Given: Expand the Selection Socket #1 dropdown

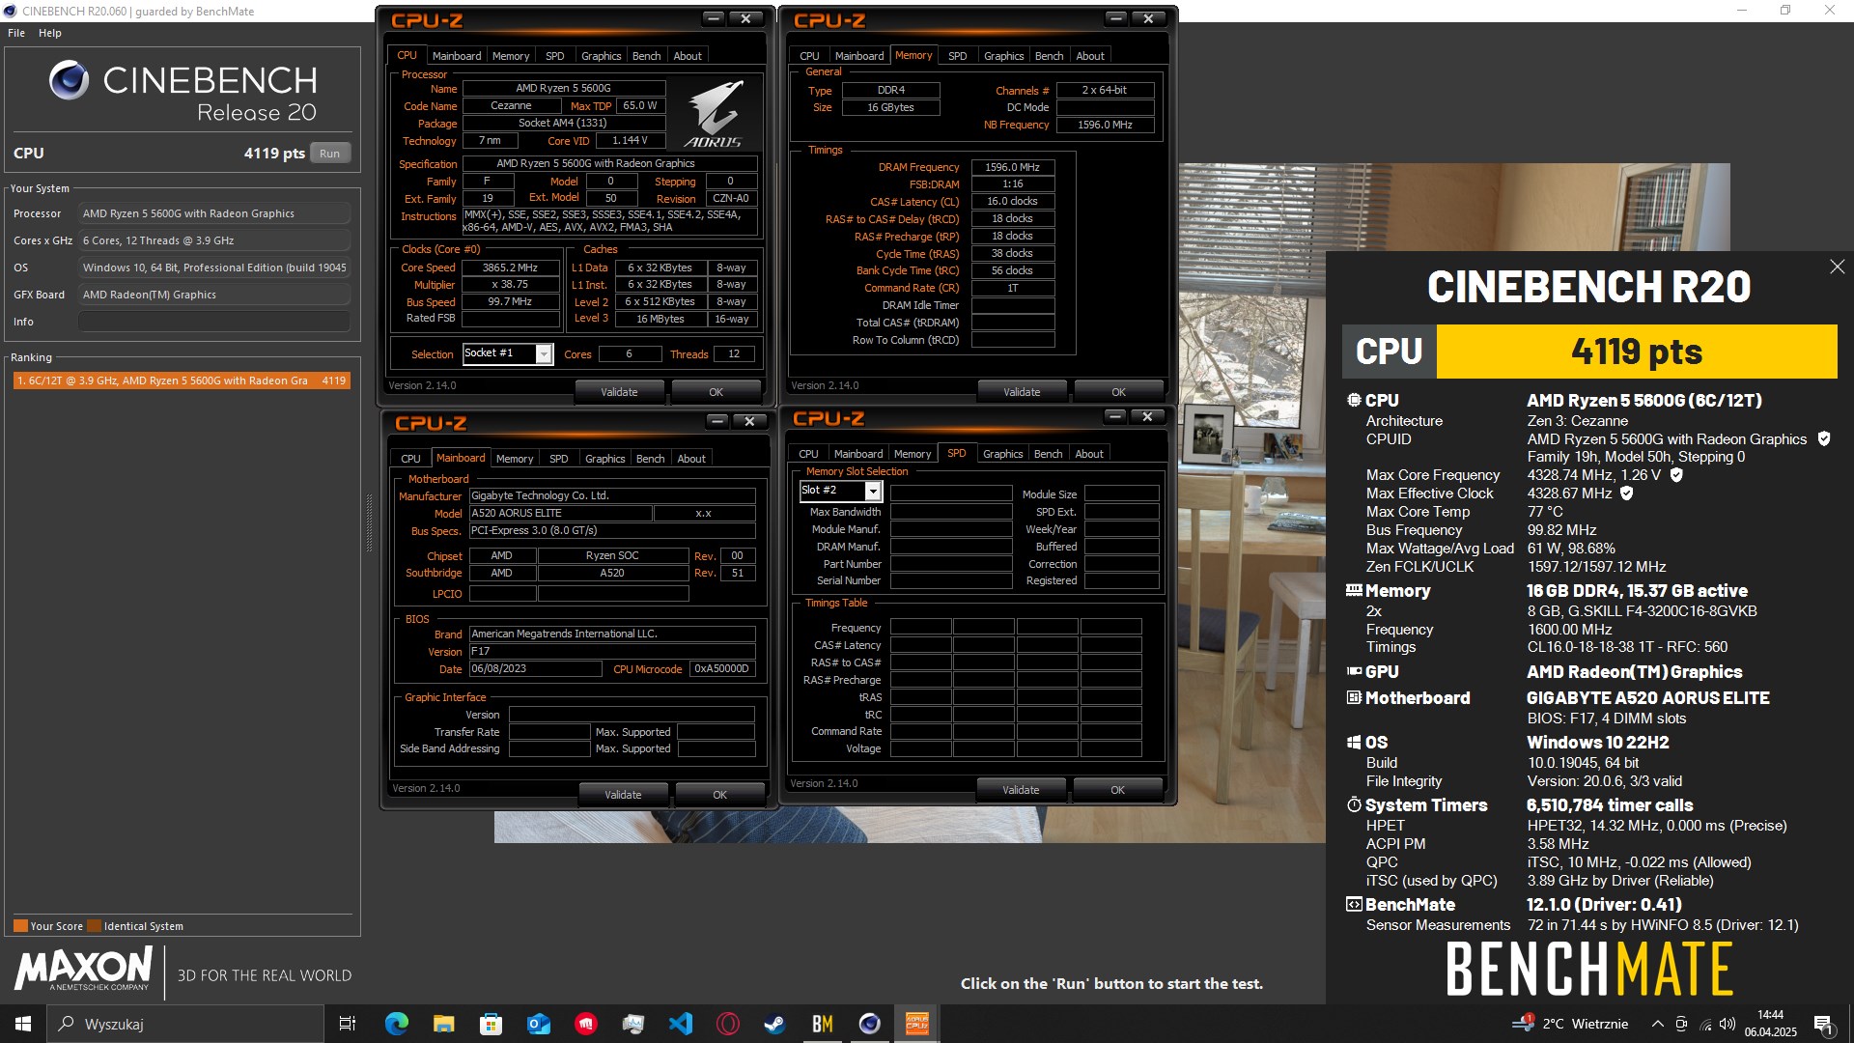Looking at the screenshot, I should (544, 354).
